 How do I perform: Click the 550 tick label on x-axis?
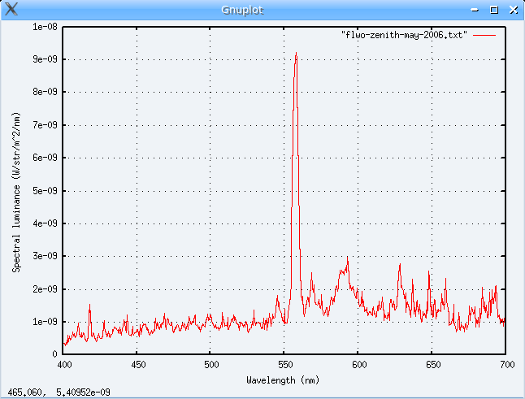pos(285,366)
